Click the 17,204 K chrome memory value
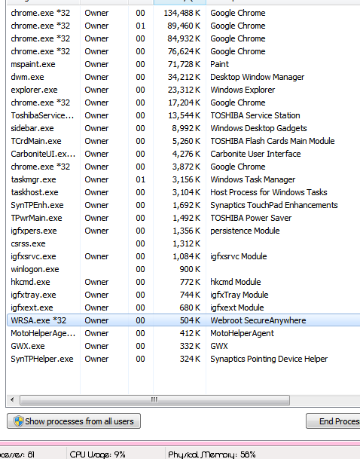 pyautogui.click(x=184, y=103)
